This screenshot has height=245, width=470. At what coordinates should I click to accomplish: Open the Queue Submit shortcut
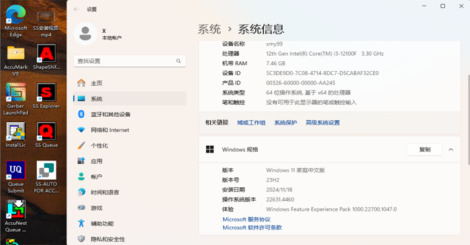(15, 177)
